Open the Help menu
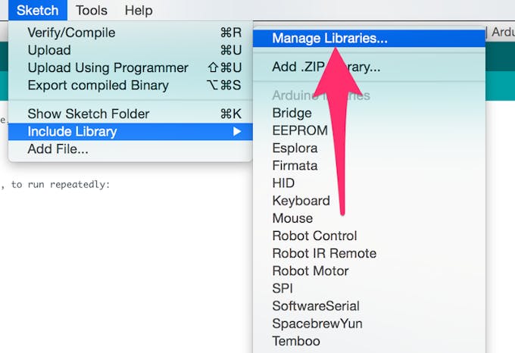 (139, 11)
